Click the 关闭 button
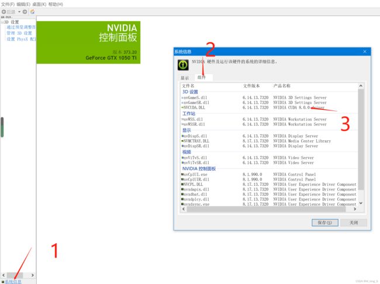The width and height of the screenshot is (380, 284). (x=354, y=223)
